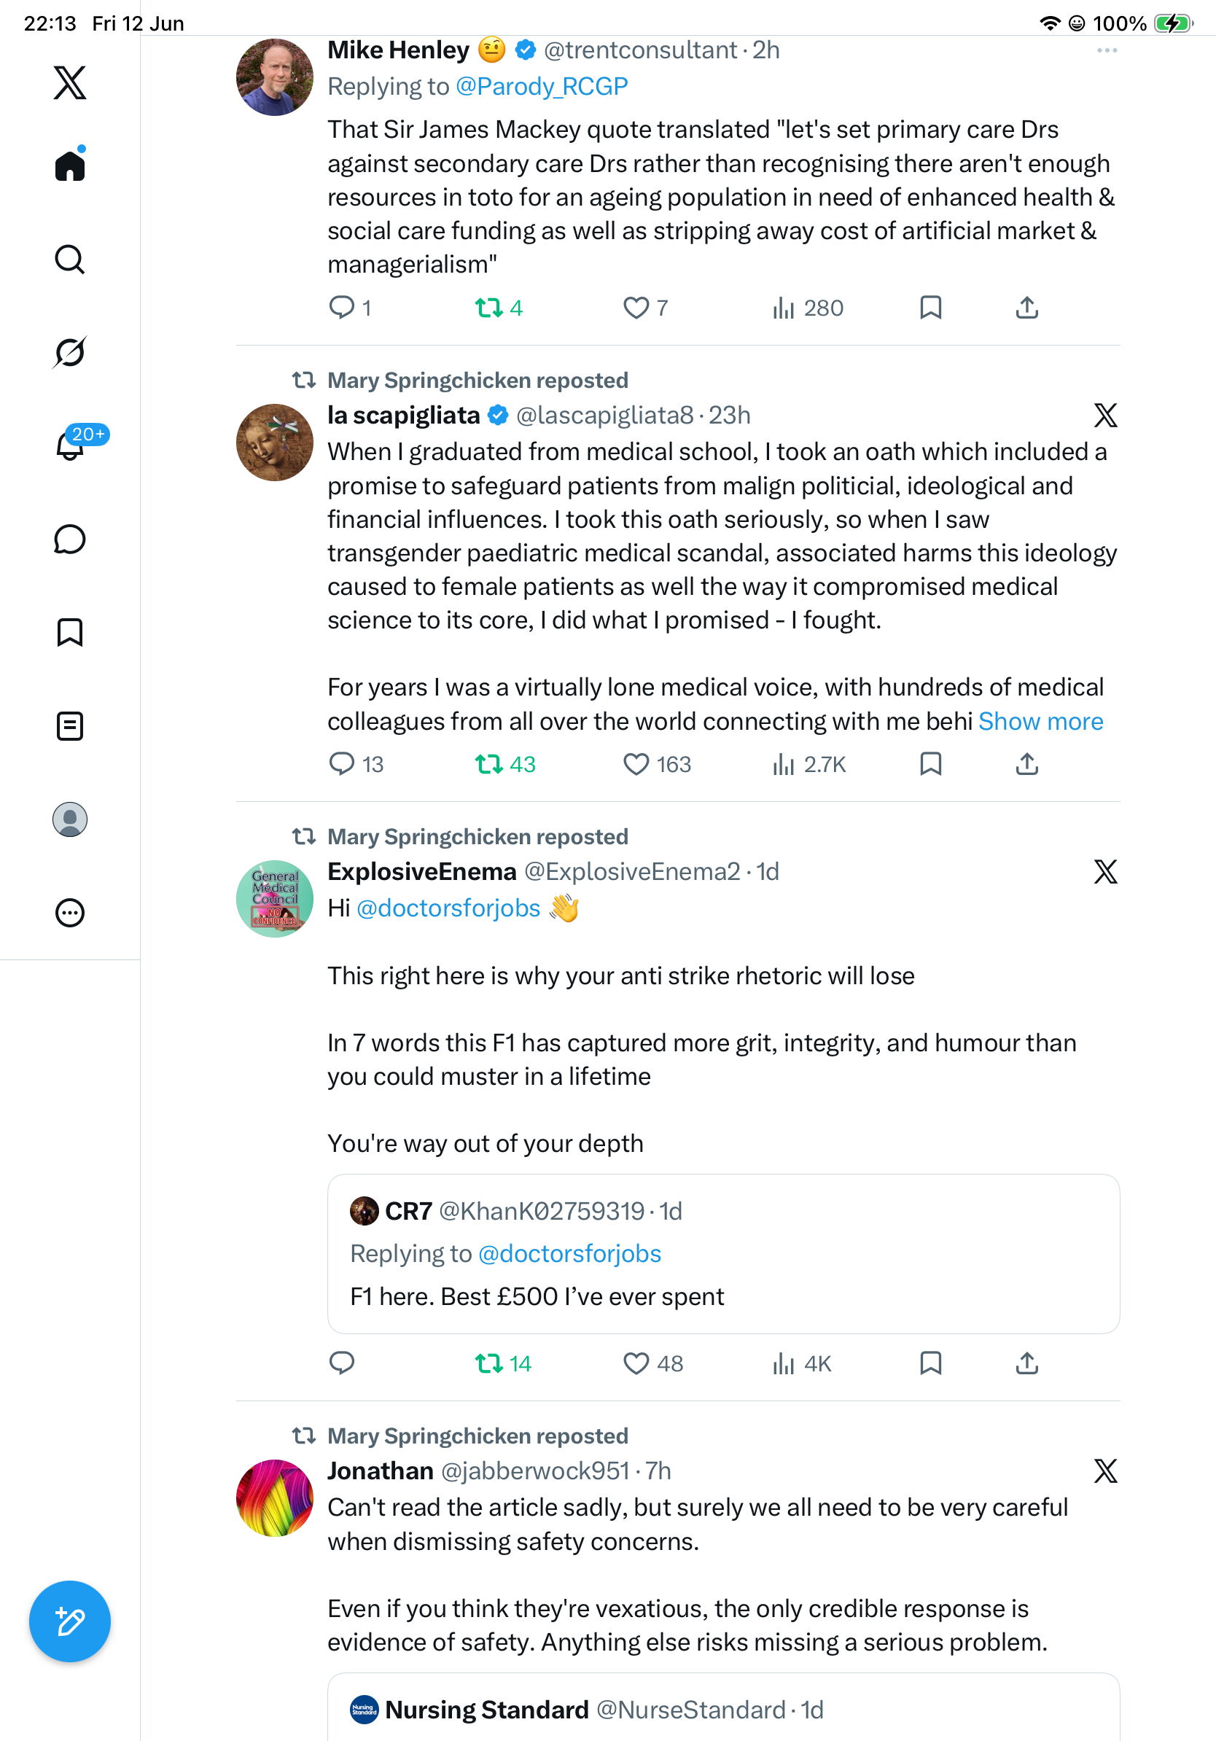This screenshot has height=1741, width=1216.
Task: Open Bookmarks icon in sidebar
Action: click(70, 632)
